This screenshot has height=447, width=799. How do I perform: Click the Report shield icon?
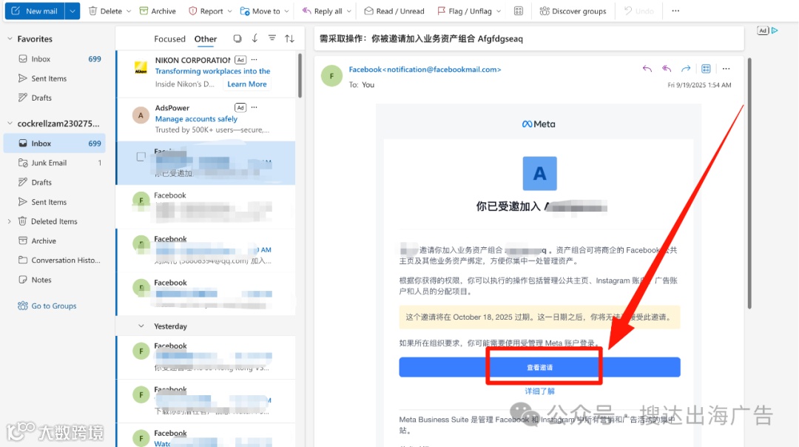point(192,10)
